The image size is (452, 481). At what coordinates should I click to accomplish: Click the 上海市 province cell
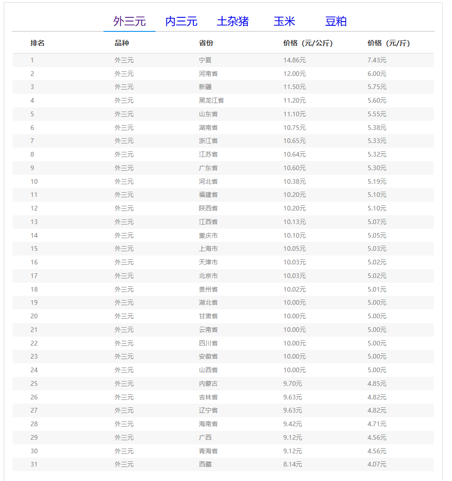pyautogui.click(x=208, y=248)
